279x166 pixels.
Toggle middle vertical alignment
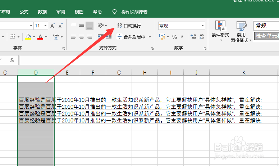click(x=82, y=26)
